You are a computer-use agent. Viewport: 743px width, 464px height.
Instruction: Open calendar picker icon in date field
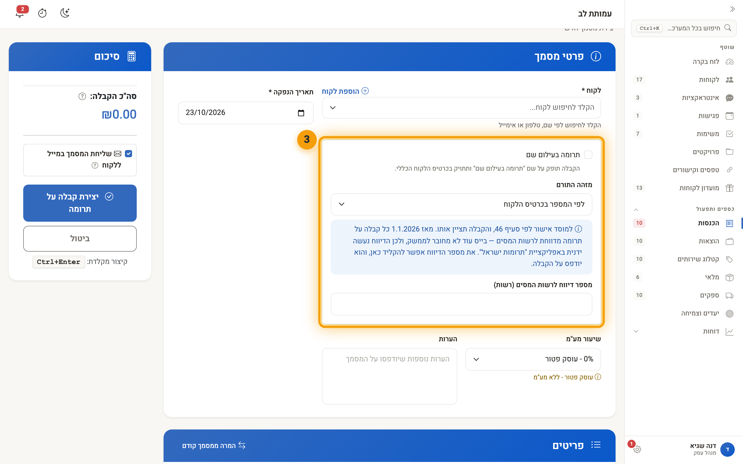click(x=301, y=113)
